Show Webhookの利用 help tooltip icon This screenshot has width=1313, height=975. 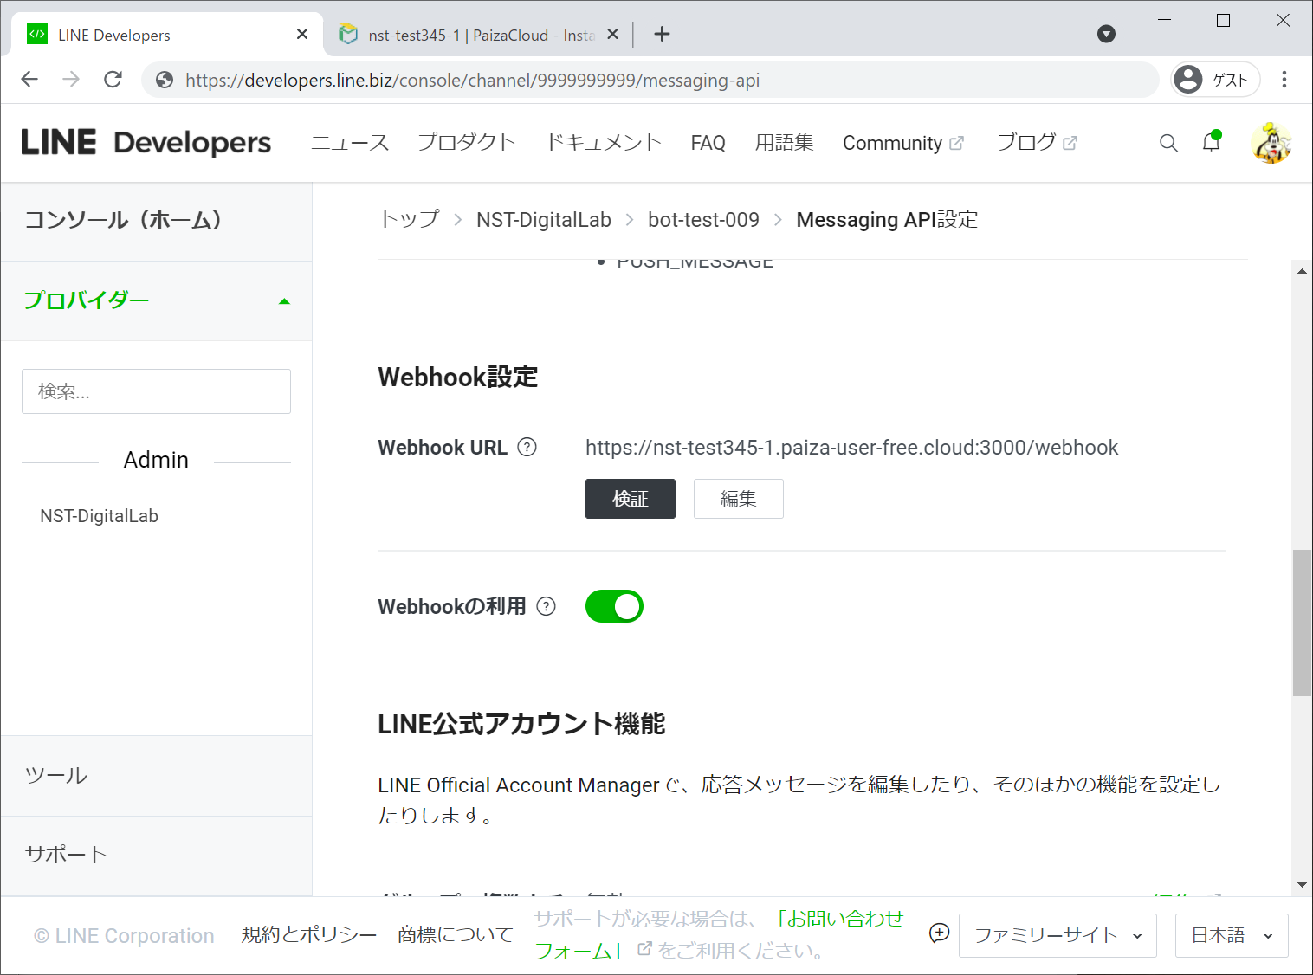click(546, 606)
